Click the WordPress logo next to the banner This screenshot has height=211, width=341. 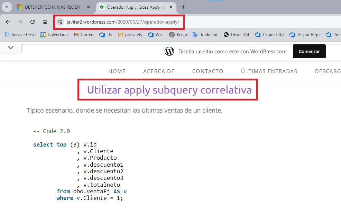pyautogui.click(x=169, y=51)
